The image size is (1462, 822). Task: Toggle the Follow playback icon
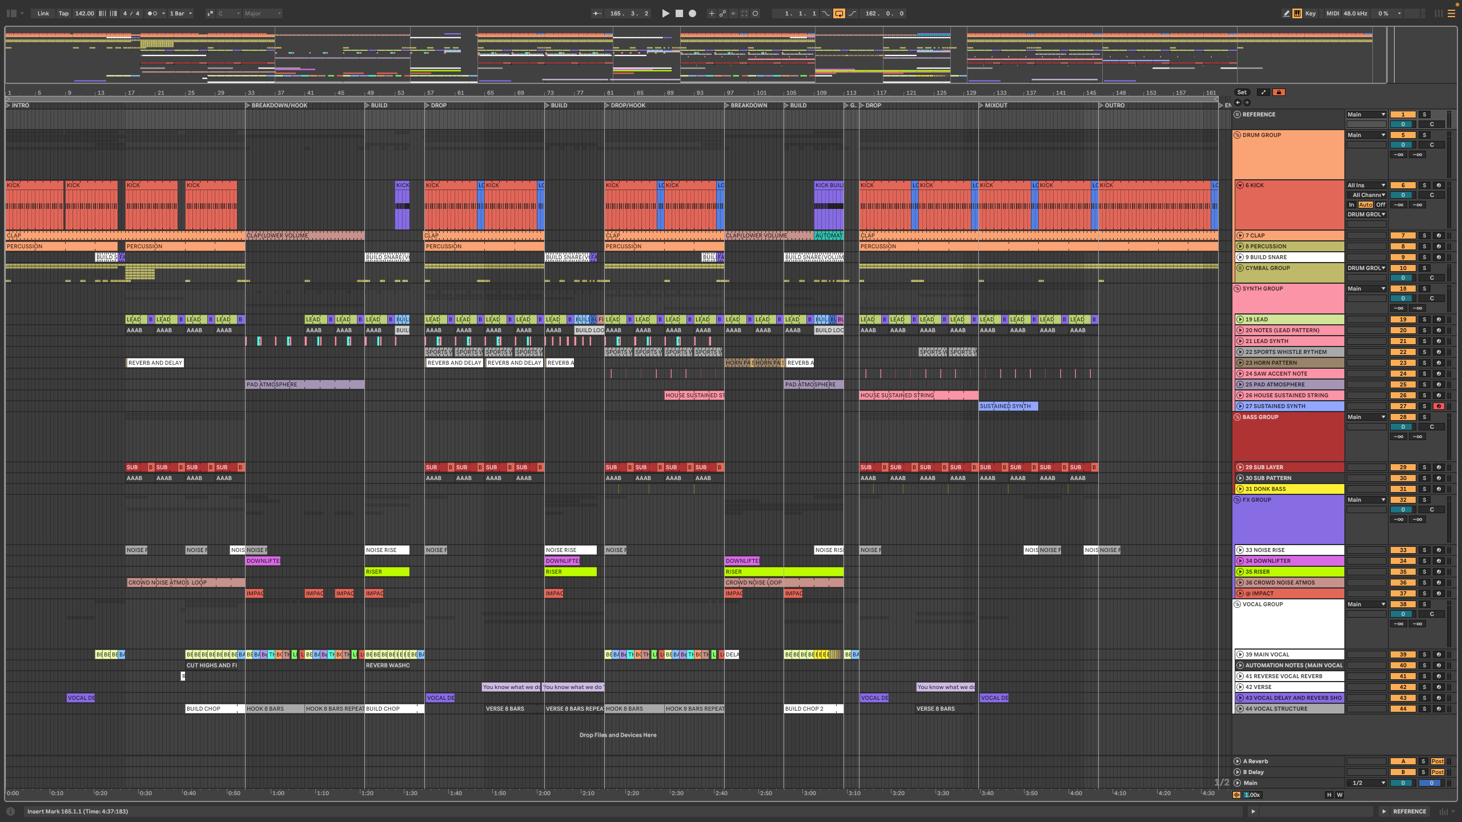coord(597,13)
